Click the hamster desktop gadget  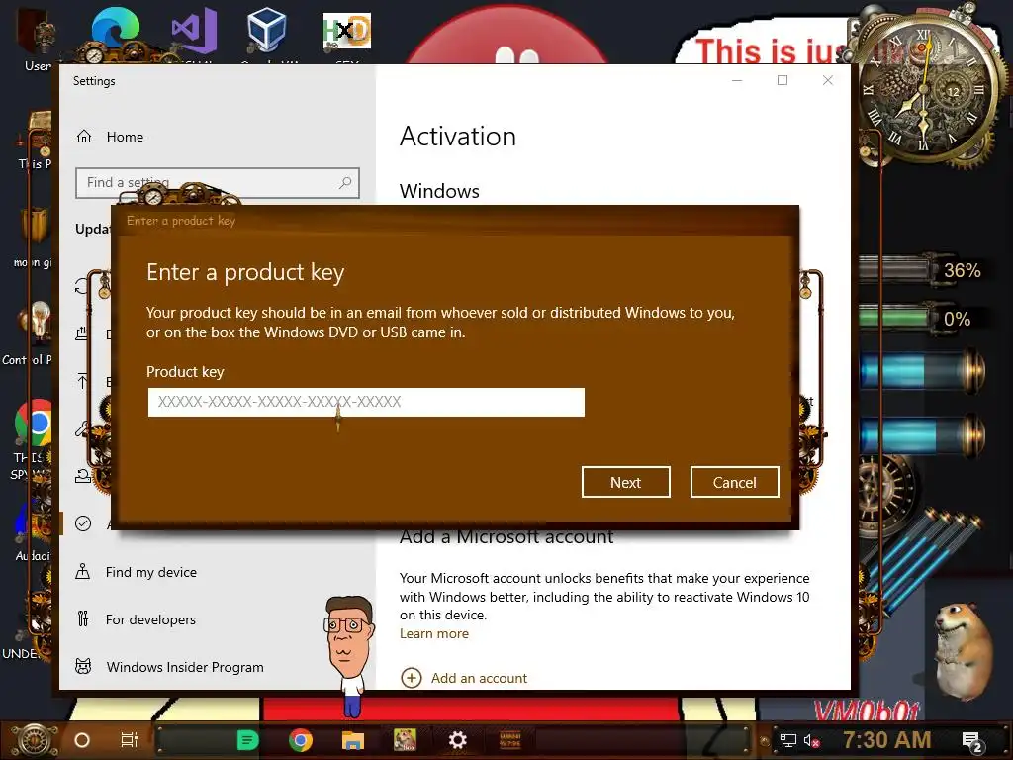(x=963, y=653)
